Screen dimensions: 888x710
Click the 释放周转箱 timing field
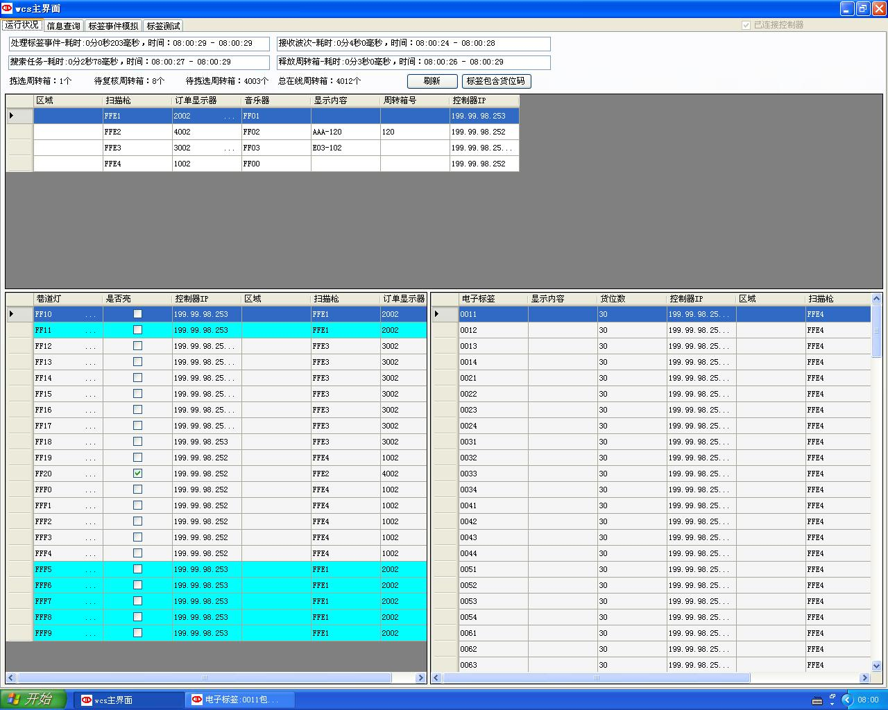(413, 62)
